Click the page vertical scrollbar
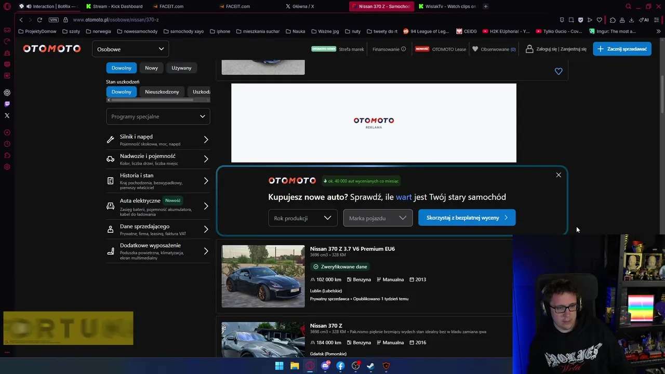The height and width of the screenshot is (374, 665). click(x=662, y=94)
